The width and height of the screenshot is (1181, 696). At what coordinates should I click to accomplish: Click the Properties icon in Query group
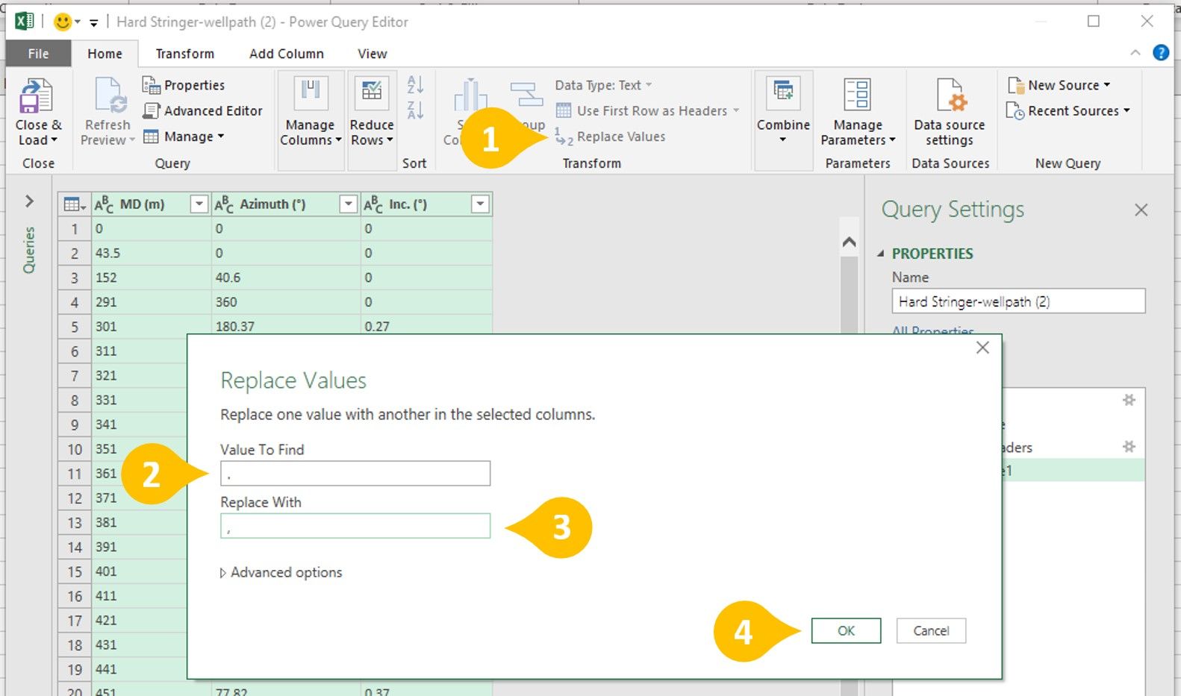click(x=152, y=85)
